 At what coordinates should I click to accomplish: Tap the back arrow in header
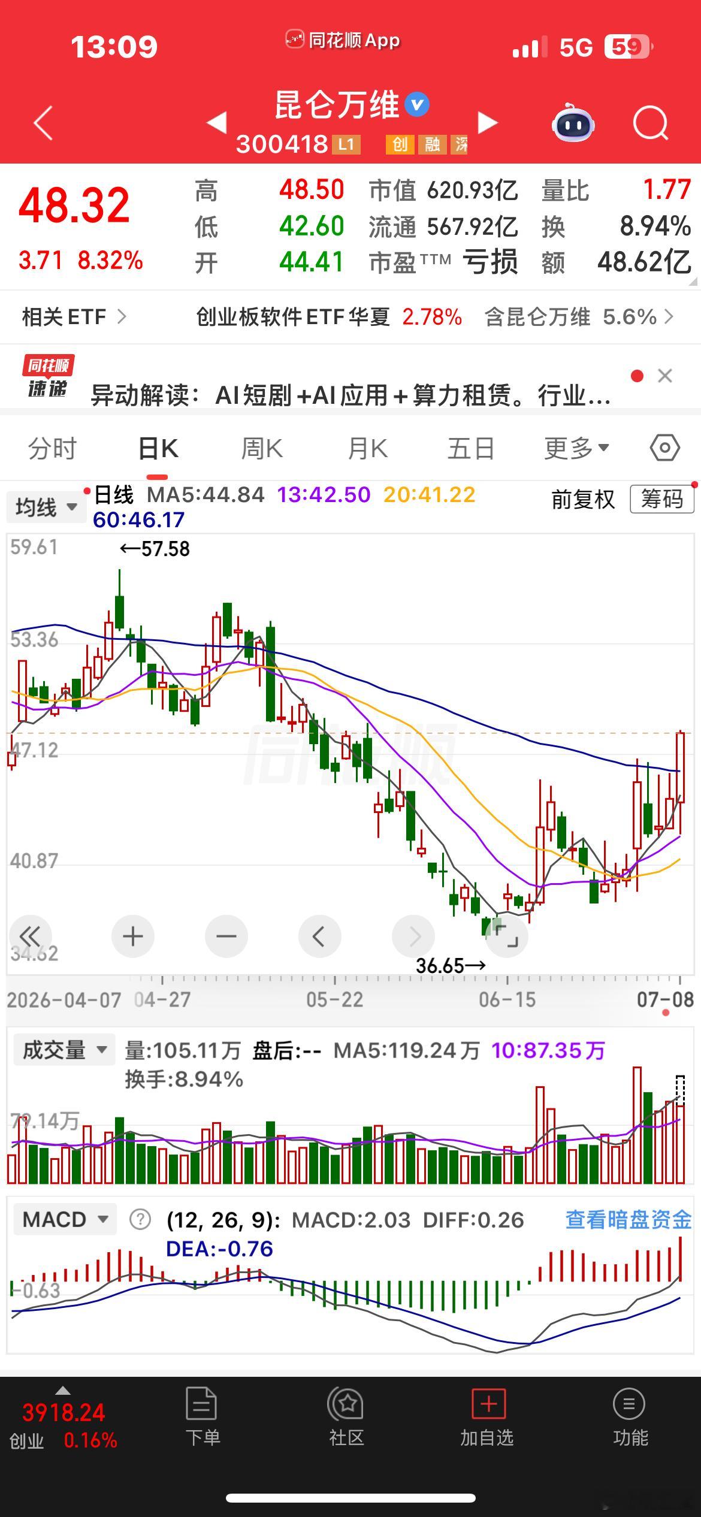tap(43, 123)
